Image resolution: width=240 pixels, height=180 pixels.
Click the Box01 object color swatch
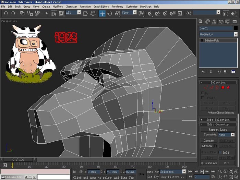236,28
